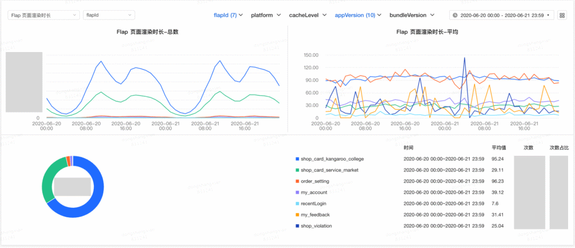Click the 150.00 y-axis label
575x248 pixels.
311,55
